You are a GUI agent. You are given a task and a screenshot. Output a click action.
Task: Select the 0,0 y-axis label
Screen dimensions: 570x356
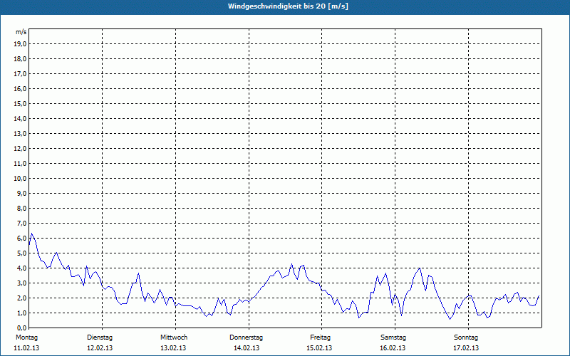[x=22, y=328]
